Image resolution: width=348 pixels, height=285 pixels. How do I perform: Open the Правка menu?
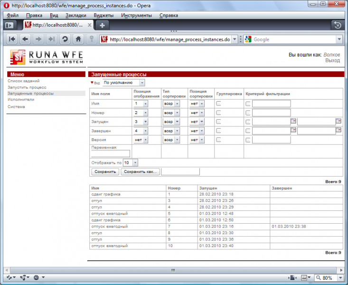coord(34,15)
